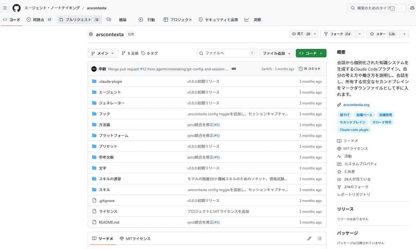The width and height of the screenshot is (416, 249).
Task: Click the レポートリポジトリ link
Action: point(354,195)
